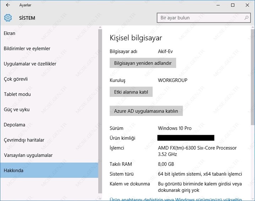Click 'Azure AD uygulamasına katılın' button
This screenshot has height=201, width=255.
(x=146, y=111)
